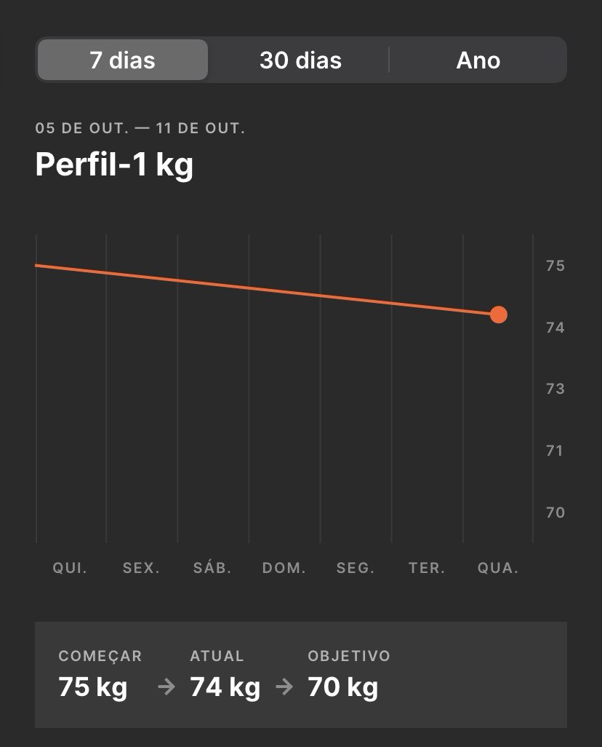This screenshot has width=602, height=747.
Task: Select the 7 dias tab
Action: (x=122, y=60)
